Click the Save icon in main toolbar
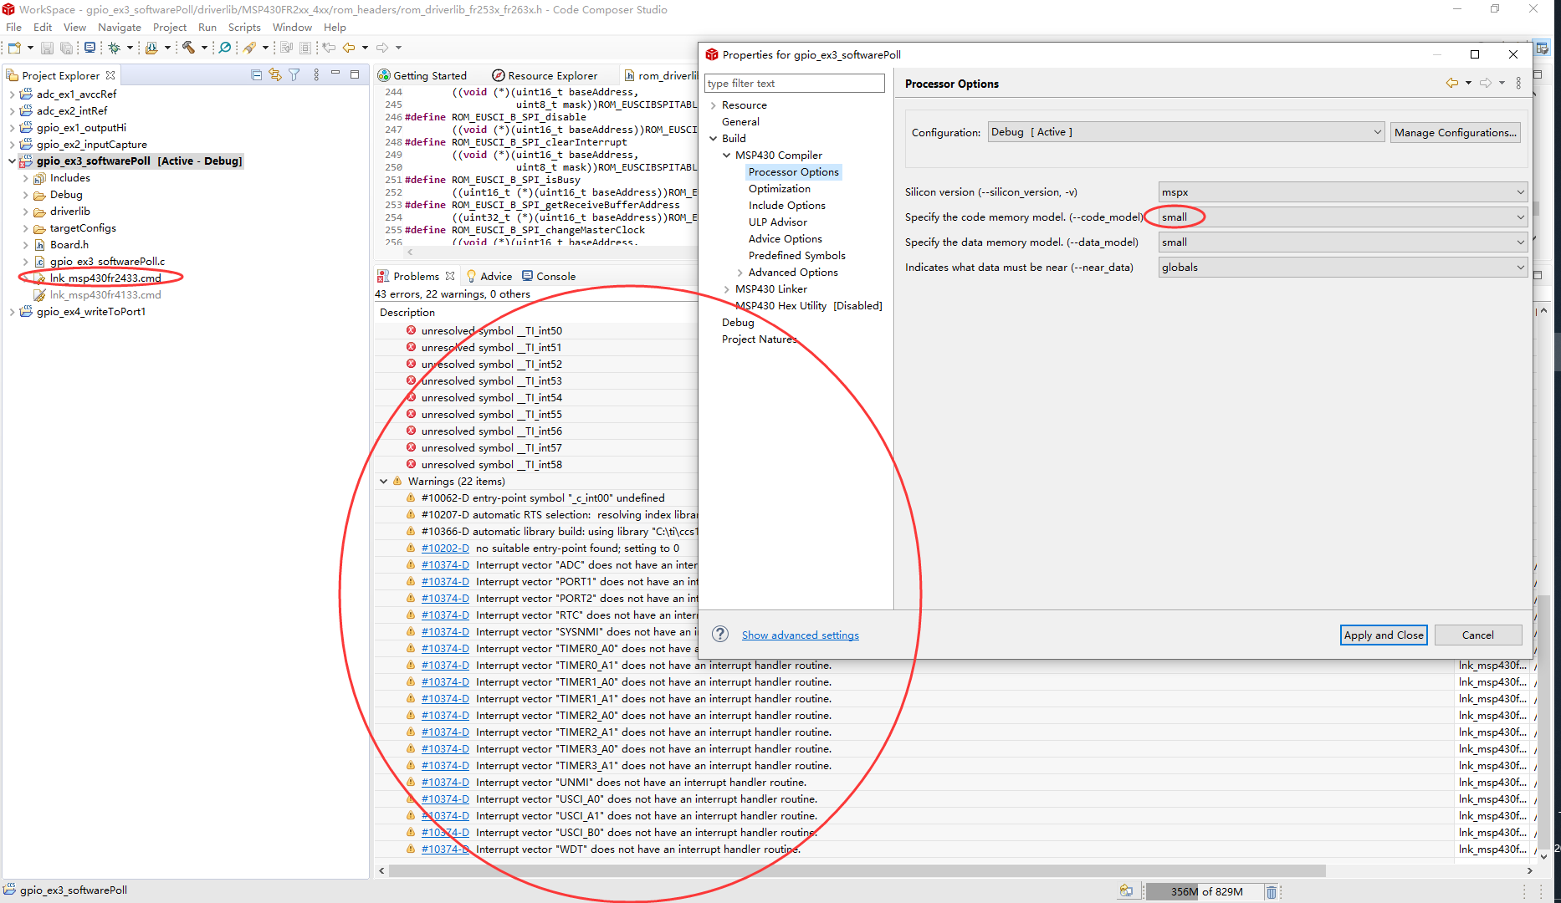The height and width of the screenshot is (903, 1561). coord(47,48)
